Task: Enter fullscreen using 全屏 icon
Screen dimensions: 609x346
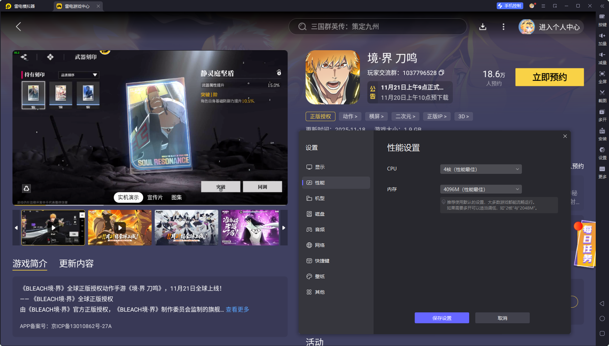Action: click(602, 76)
